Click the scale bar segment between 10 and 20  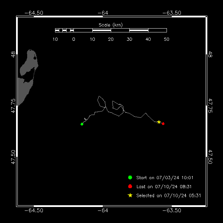click(x=101, y=30)
